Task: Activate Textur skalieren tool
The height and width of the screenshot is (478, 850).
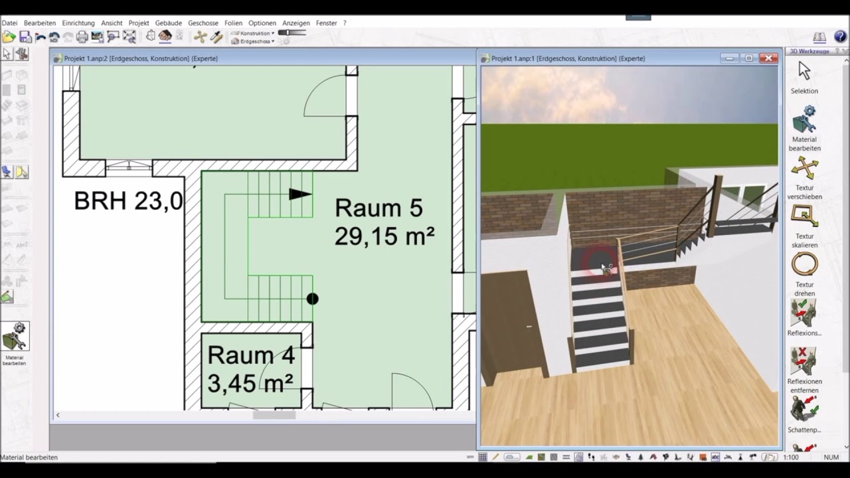Action: coord(804,216)
